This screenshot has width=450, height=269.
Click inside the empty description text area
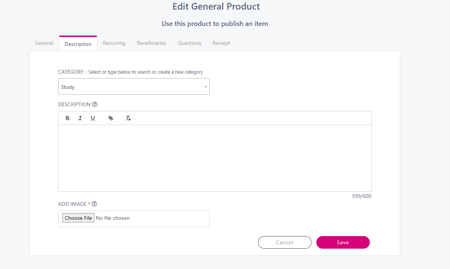(215, 158)
